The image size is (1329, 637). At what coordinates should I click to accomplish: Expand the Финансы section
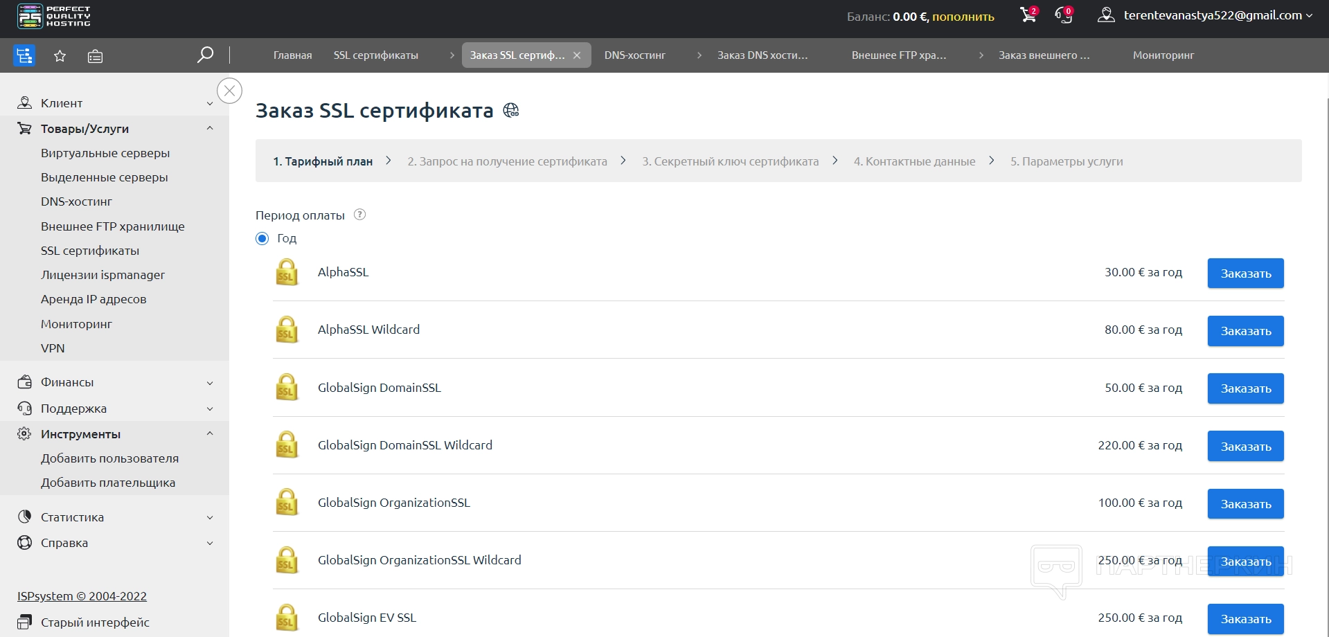pos(210,382)
